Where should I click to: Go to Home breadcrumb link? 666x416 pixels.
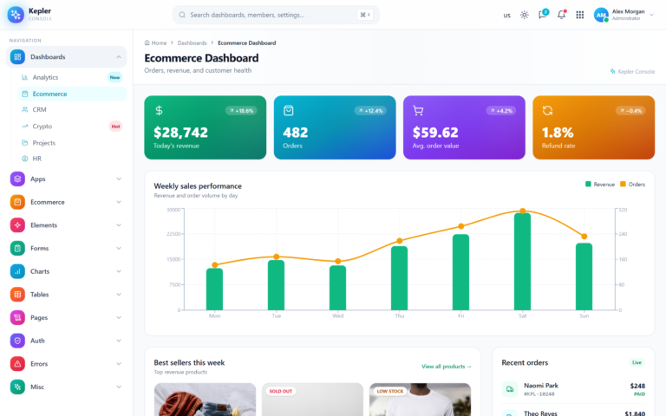coord(155,42)
